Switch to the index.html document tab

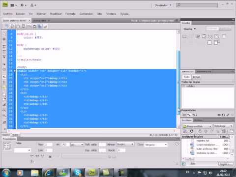click(40, 21)
